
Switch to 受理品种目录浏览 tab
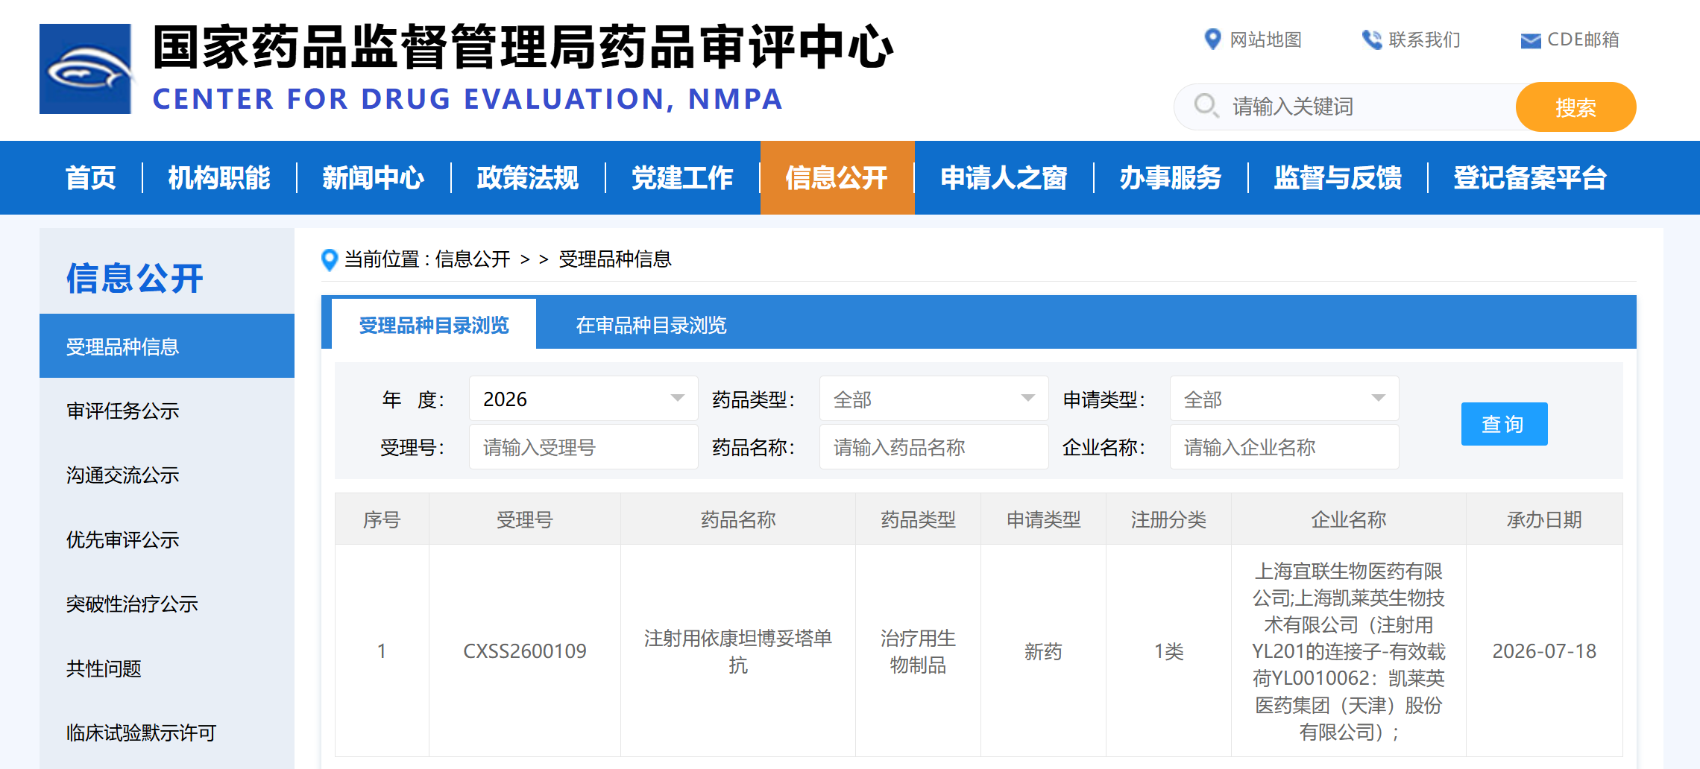[x=434, y=325]
